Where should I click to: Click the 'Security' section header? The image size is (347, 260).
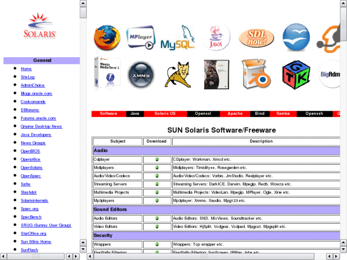pyautogui.click(x=216, y=236)
